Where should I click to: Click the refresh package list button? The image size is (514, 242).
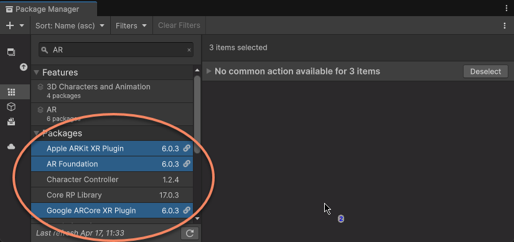pyautogui.click(x=190, y=233)
